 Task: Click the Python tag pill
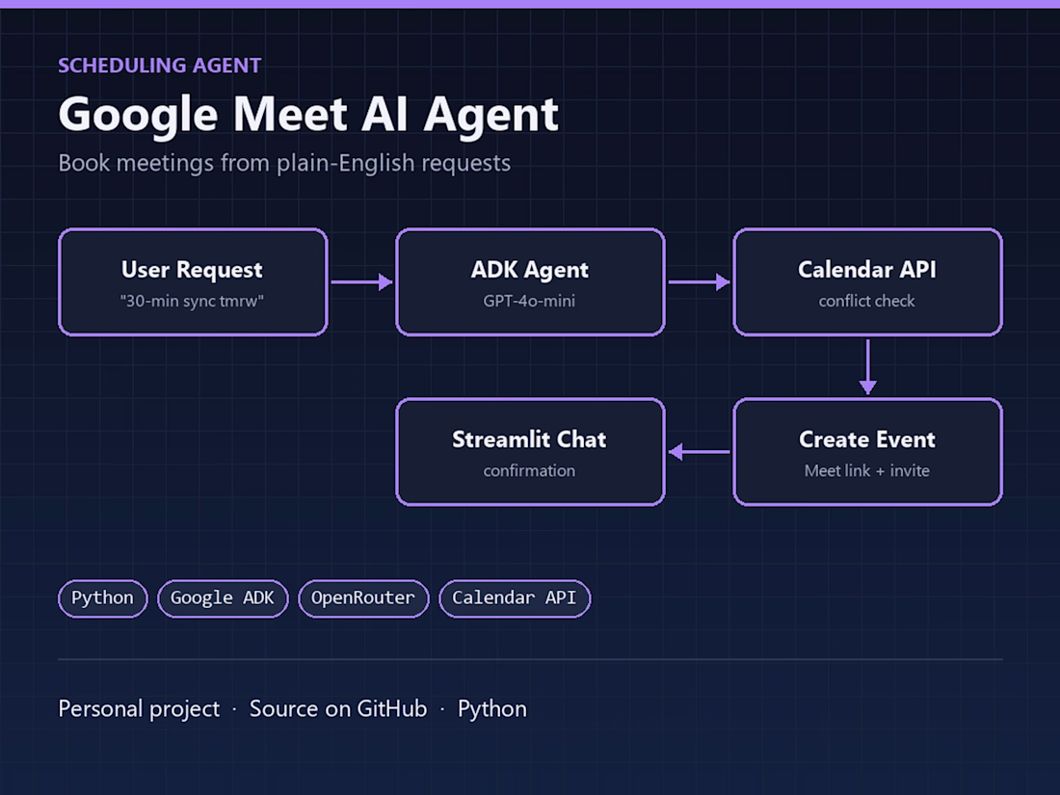pos(103,598)
